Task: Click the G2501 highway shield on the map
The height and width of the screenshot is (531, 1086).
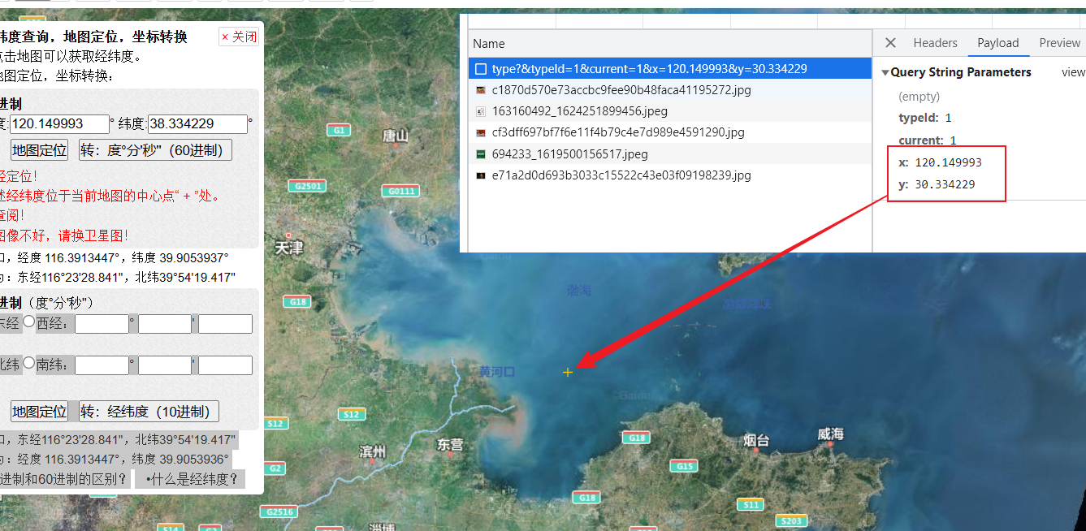Action: (309, 186)
